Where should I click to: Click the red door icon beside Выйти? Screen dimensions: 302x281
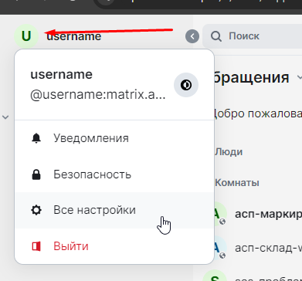(36, 246)
